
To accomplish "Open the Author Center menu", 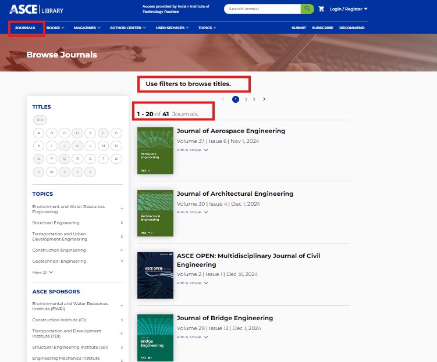I will click(x=128, y=28).
